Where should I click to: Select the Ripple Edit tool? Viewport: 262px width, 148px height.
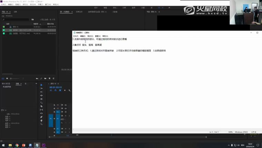point(41,92)
